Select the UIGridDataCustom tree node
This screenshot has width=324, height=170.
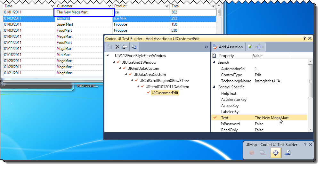pos(143,68)
